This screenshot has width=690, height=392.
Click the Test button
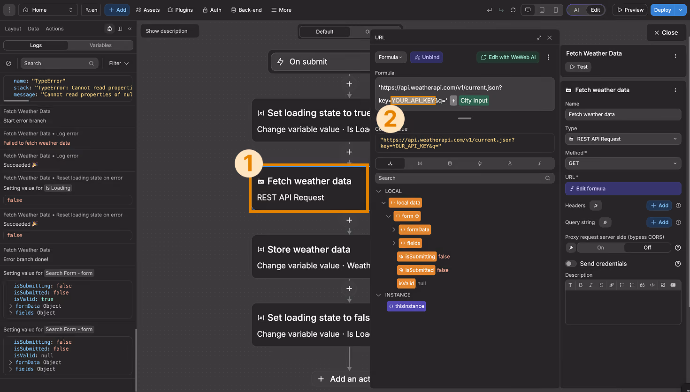[578, 67]
